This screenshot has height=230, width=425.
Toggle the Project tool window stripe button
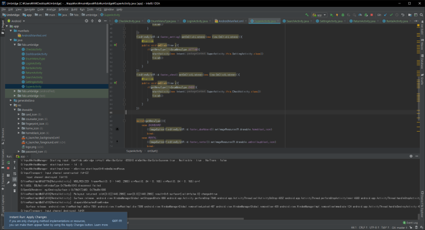click(3, 27)
